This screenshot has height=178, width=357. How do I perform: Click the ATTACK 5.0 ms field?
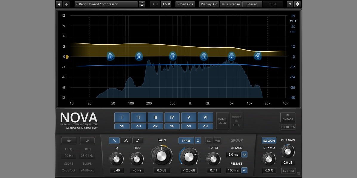pyautogui.click(x=233, y=154)
